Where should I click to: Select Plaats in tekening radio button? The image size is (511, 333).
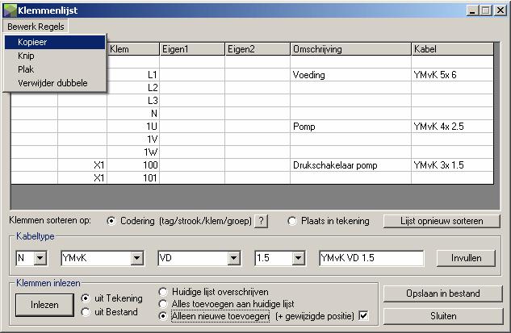pyautogui.click(x=292, y=221)
